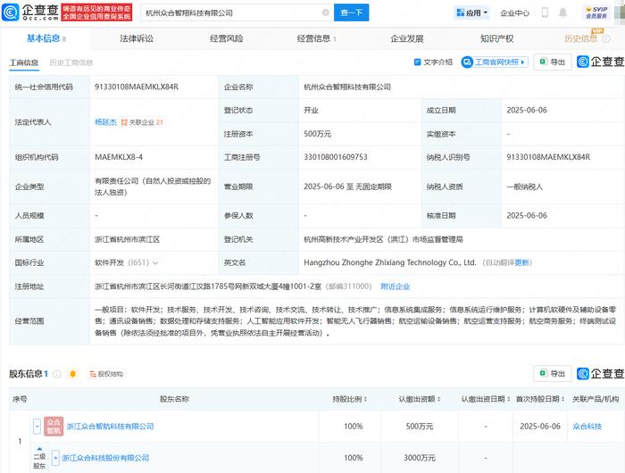This screenshot has width=625, height=473.
Task: Click the 文字介绍 icon link
Action: (433, 62)
